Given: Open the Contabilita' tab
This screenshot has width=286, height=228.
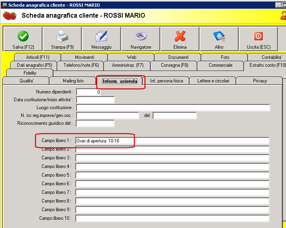Looking at the screenshot, I should click(x=268, y=57).
